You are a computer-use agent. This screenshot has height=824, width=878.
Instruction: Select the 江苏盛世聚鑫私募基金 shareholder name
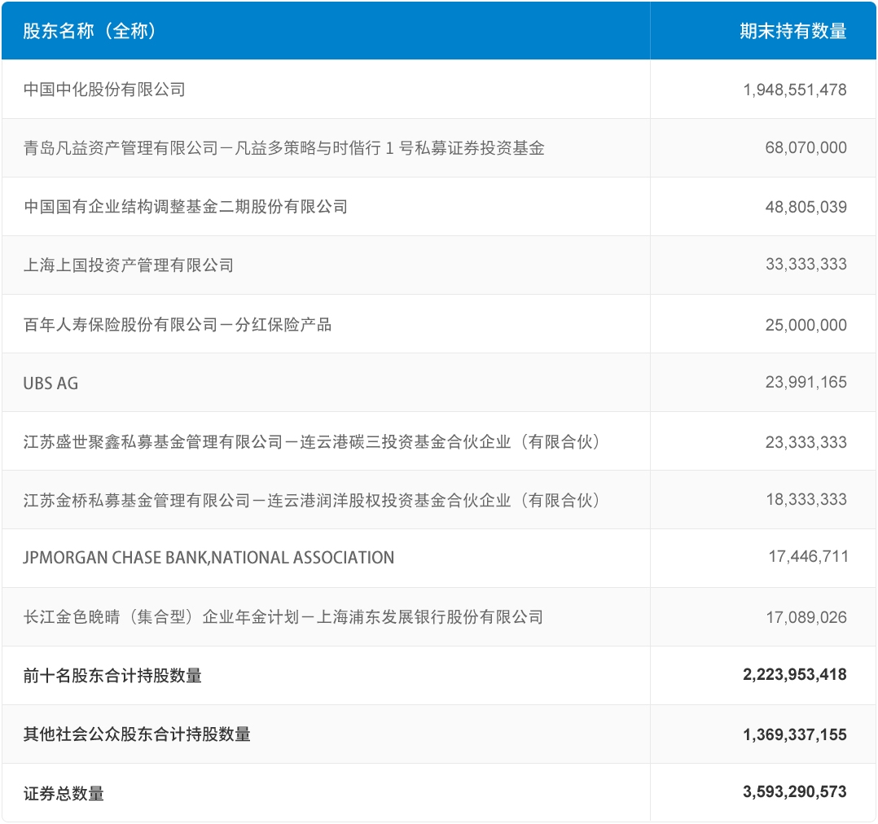click(x=312, y=442)
